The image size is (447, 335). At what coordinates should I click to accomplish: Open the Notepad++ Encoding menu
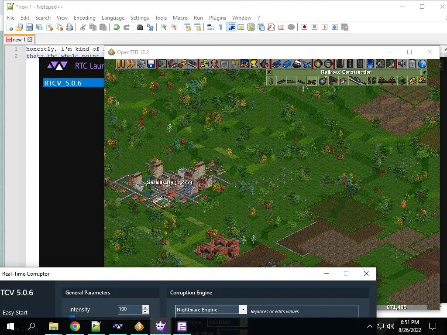click(85, 17)
